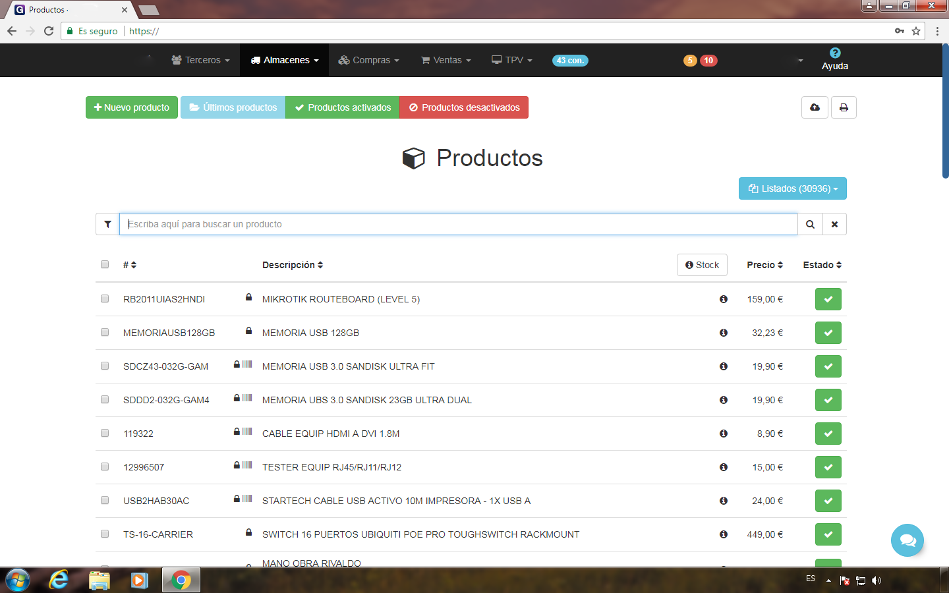The width and height of the screenshot is (949, 593).
Task: Click barcode icon for SDCZ43-032G-GAM
Action: pyautogui.click(x=247, y=364)
